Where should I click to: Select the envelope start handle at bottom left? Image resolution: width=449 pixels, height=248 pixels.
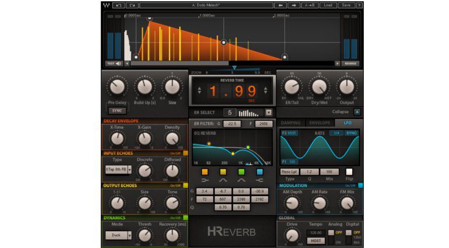tap(136, 57)
